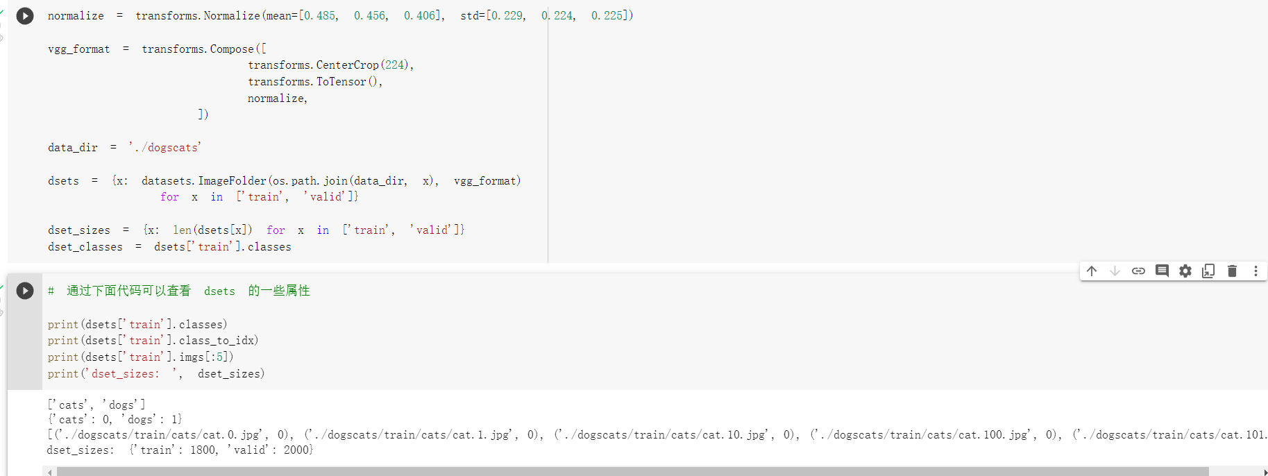Viewport: 1268px width, 476px height.
Task: Mirror the cell in a tab
Action: pyautogui.click(x=1208, y=271)
